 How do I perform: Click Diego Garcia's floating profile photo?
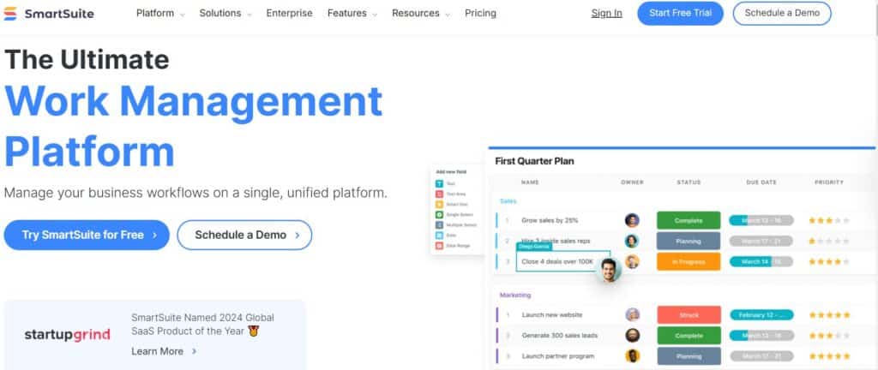click(608, 271)
